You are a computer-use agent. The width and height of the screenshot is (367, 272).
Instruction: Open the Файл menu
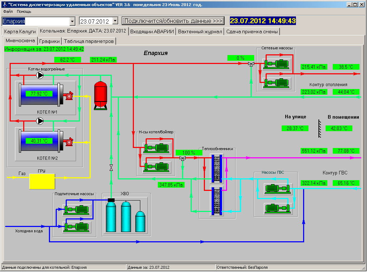8,11
